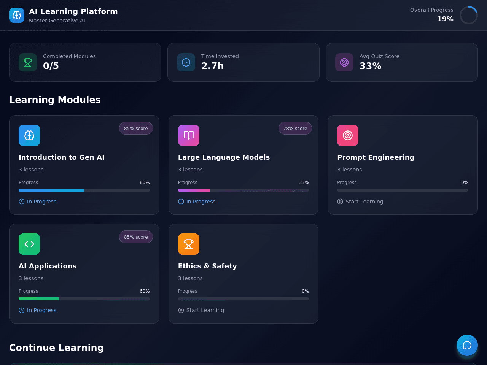Open the Ethics & Safety module title

[x=207, y=266]
